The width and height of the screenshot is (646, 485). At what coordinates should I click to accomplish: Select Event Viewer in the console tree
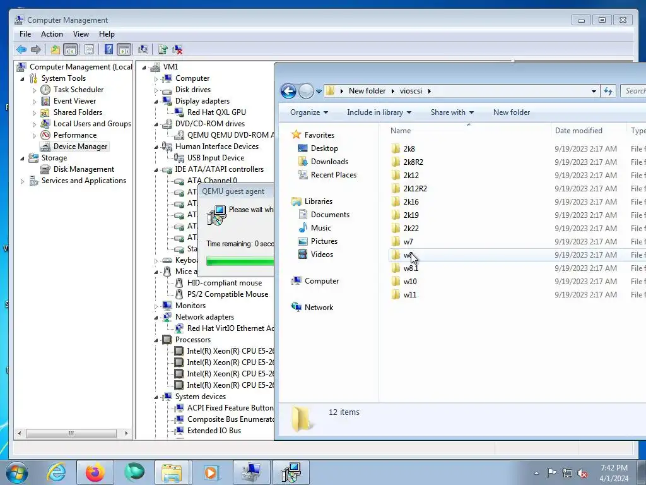(x=74, y=101)
